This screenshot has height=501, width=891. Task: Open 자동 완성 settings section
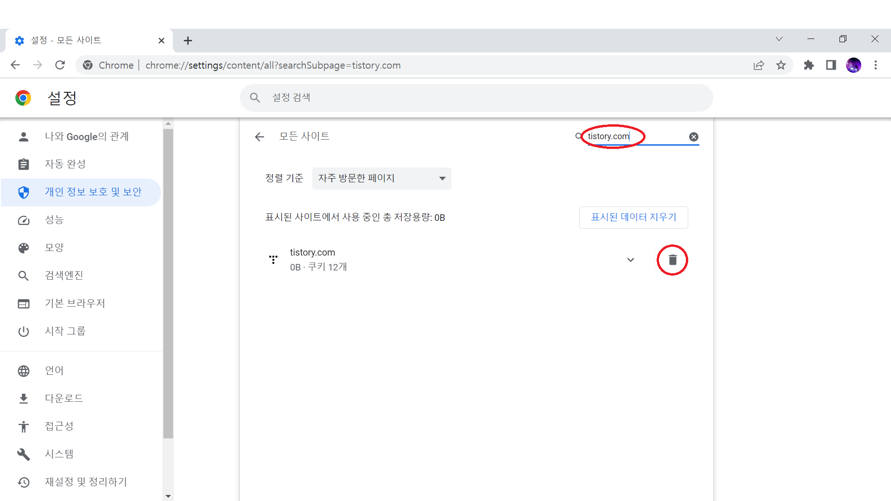(x=81, y=164)
